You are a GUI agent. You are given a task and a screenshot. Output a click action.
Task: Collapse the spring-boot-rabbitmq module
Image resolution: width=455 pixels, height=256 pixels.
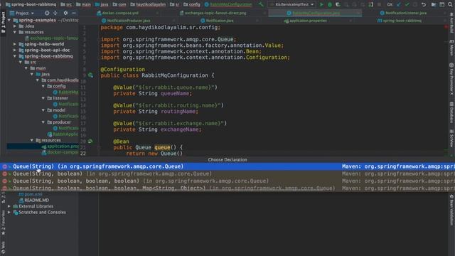pyautogui.click(x=15, y=56)
